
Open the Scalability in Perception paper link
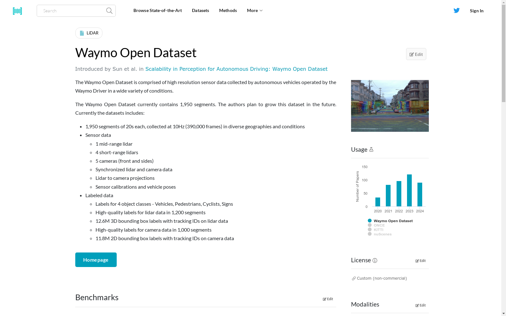[x=236, y=69]
